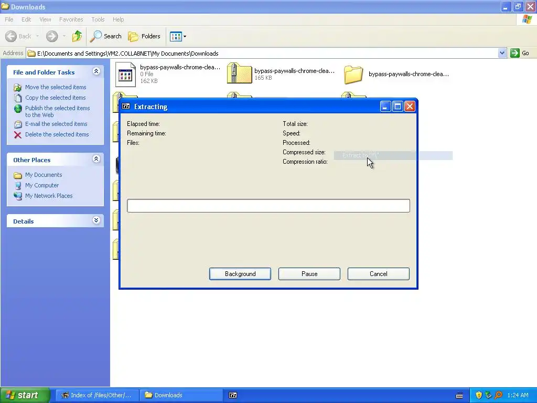Click E-mail the selected items
Viewport: 537px width, 403px height.
tap(56, 124)
